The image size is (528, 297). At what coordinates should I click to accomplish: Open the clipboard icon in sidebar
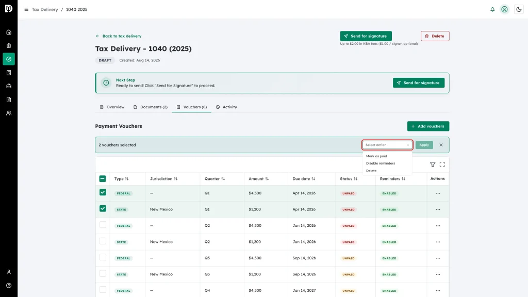click(x=9, y=46)
